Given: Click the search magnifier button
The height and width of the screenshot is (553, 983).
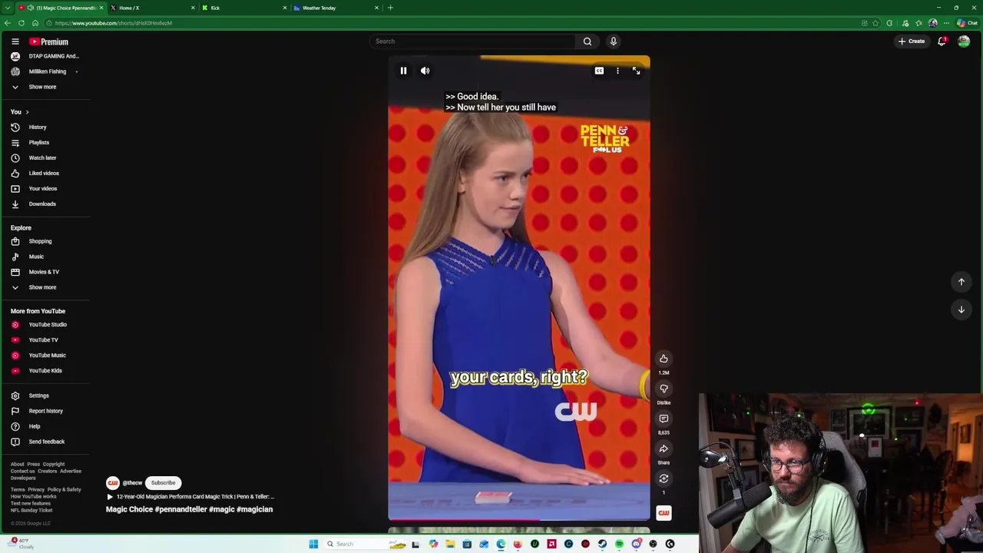Looking at the screenshot, I should click(x=587, y=41).
